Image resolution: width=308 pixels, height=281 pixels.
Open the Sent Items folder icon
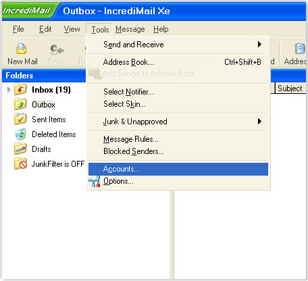[20, 119]
